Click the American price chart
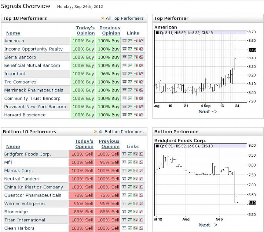Viewport: 264px width, 232px height. tap(201, 67)
